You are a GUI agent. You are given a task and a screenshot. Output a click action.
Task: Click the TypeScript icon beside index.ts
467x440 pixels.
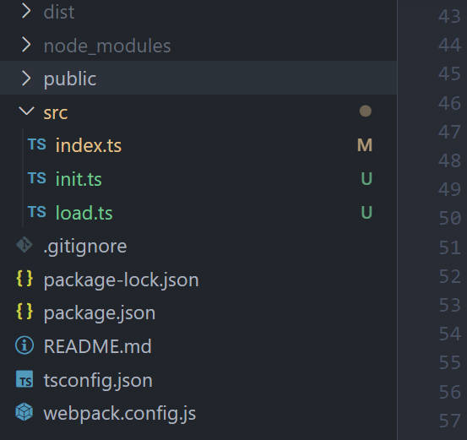[37, 144]
